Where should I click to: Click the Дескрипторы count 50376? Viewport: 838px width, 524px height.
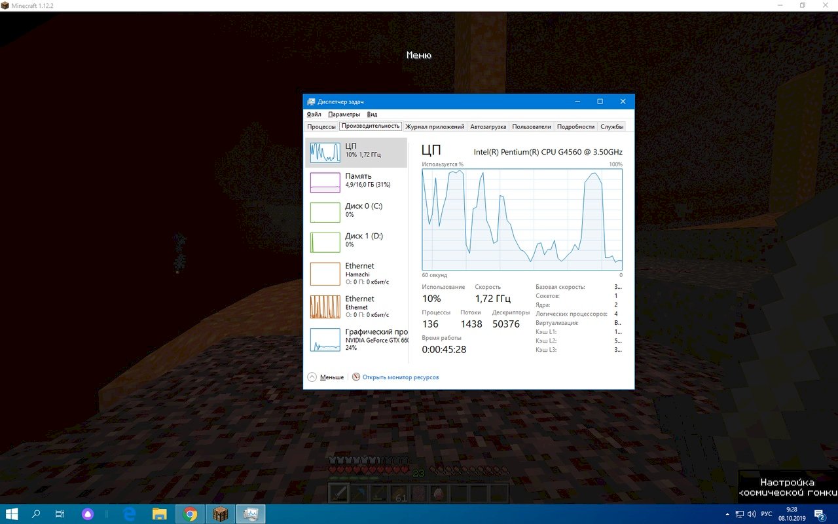[506, 324]
